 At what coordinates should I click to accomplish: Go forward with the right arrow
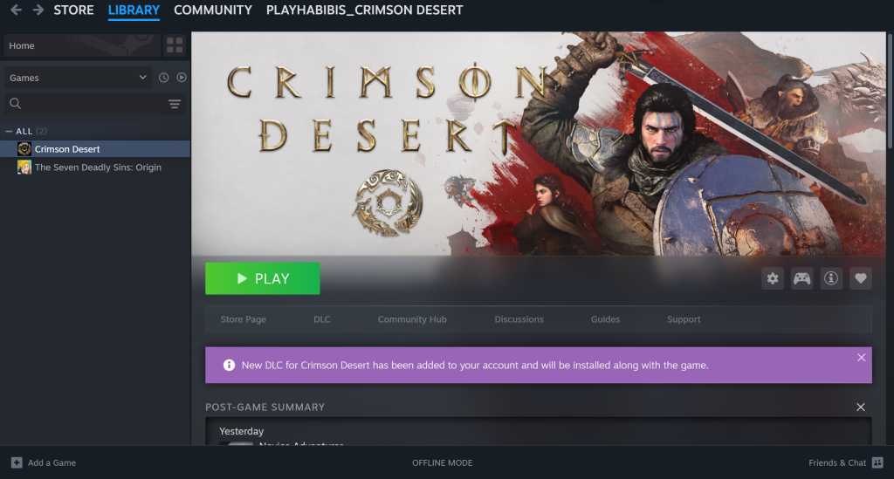[x=38, y=10]
